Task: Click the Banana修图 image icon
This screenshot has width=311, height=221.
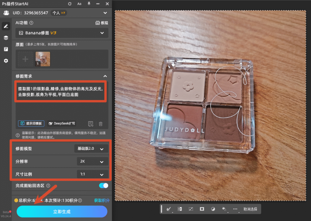Action: click(x=21, y=33)
